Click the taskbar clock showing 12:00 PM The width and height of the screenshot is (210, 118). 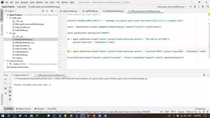click(197, 116)
